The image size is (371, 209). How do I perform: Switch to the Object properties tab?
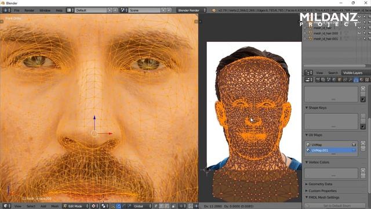click(x=340, y=80)
